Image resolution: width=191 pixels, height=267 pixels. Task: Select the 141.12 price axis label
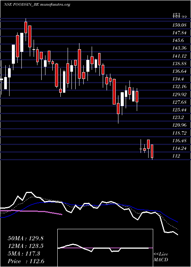point(179,56)
